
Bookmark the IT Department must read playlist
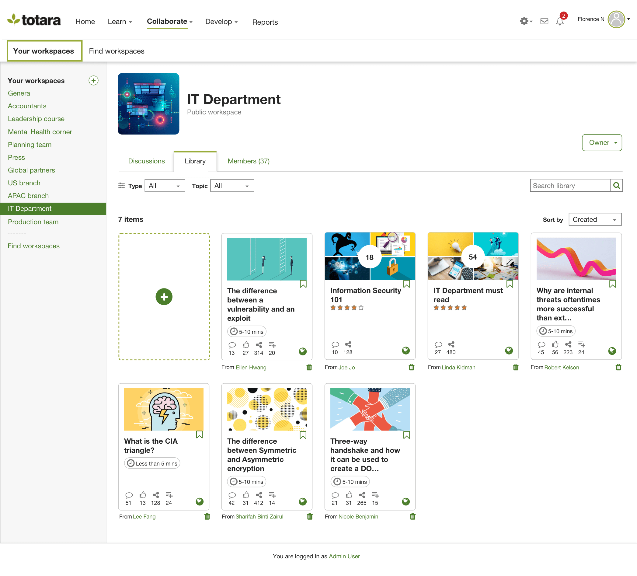(510, 284)
